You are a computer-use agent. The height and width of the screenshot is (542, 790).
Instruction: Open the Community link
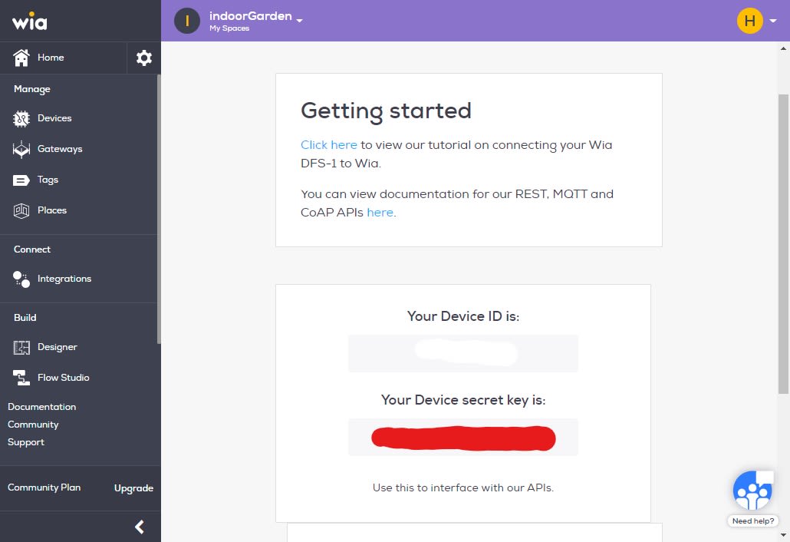pos(33,425)
